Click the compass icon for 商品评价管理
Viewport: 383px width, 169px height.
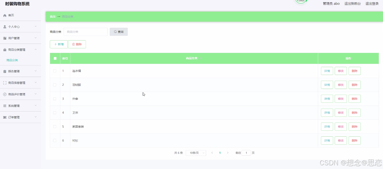tap(5, 94)
